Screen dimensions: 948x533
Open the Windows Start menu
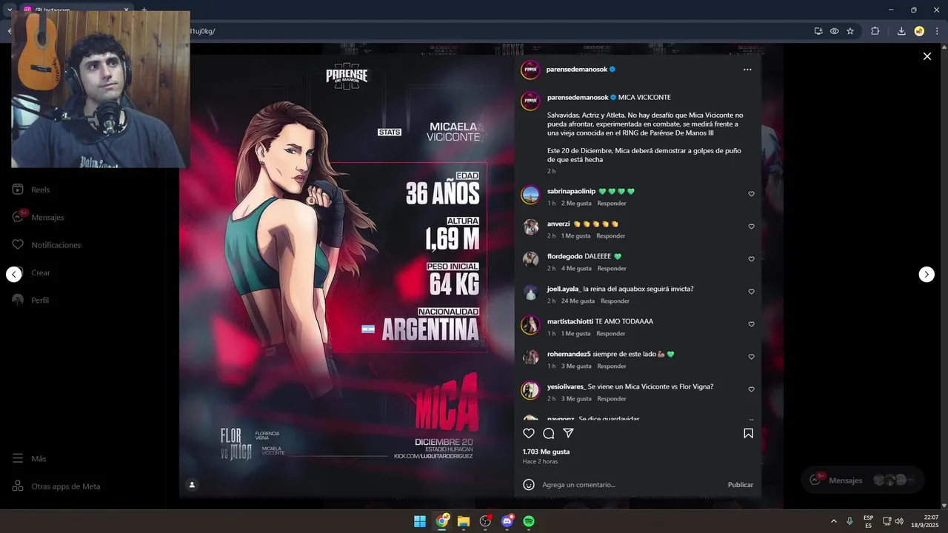pyautogui.click(x=420, y=521)
